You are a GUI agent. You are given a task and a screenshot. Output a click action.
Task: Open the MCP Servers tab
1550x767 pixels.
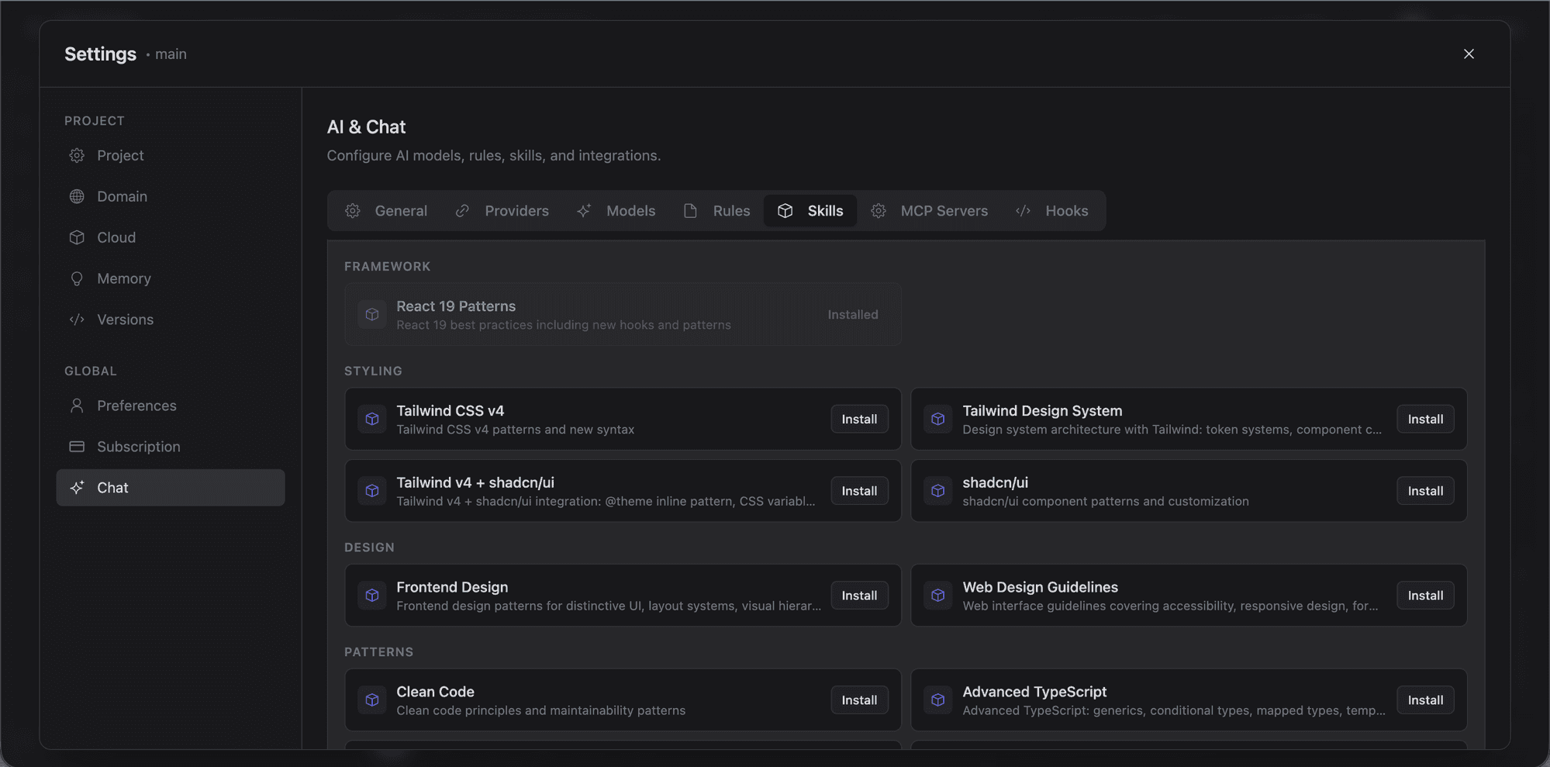point(930,211)
